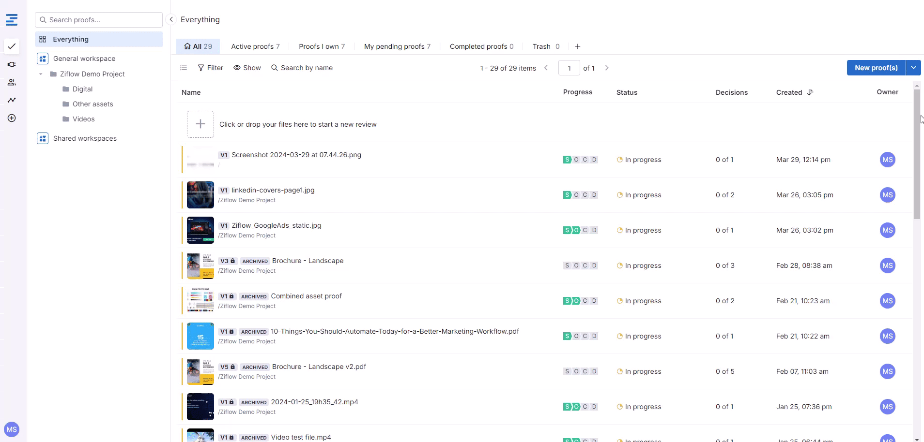Add a new tab with plus icon
This screenshot has width=924, height=442.
(x=577, y=46)
